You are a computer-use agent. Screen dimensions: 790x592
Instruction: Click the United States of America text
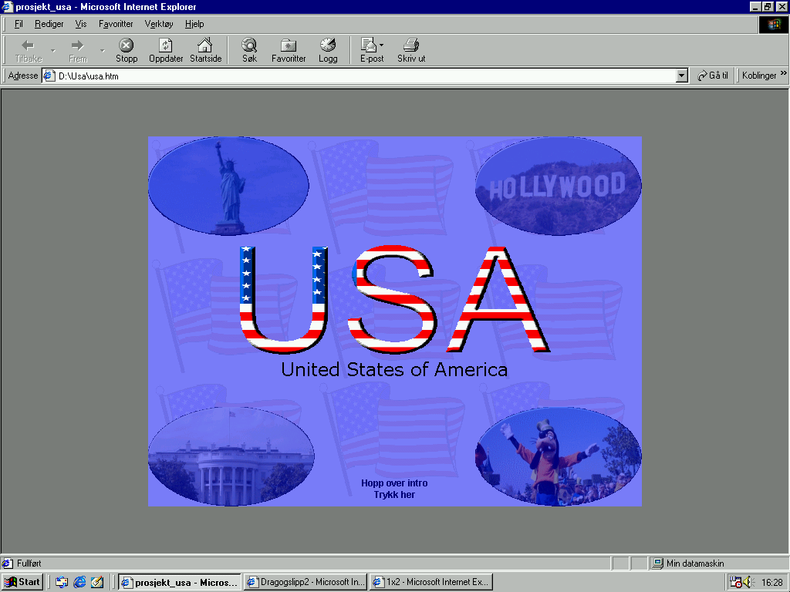(x=394, y=369)
